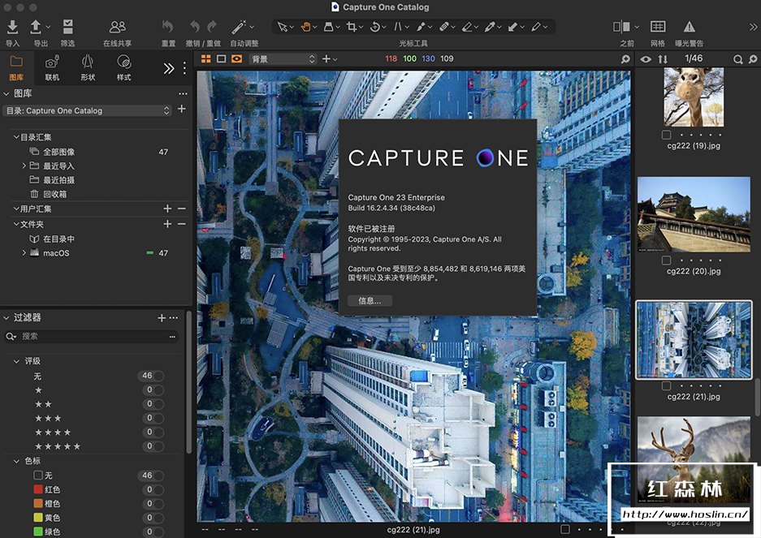Click the Export (导出) toolbar icon

[x=37, y=27]
